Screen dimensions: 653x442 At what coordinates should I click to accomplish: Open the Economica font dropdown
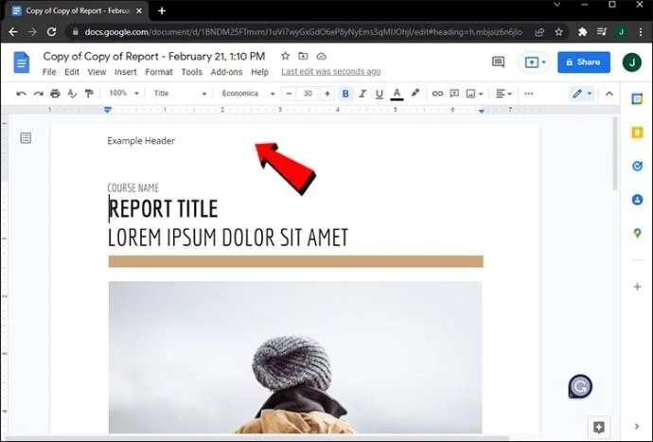[248, 94]
